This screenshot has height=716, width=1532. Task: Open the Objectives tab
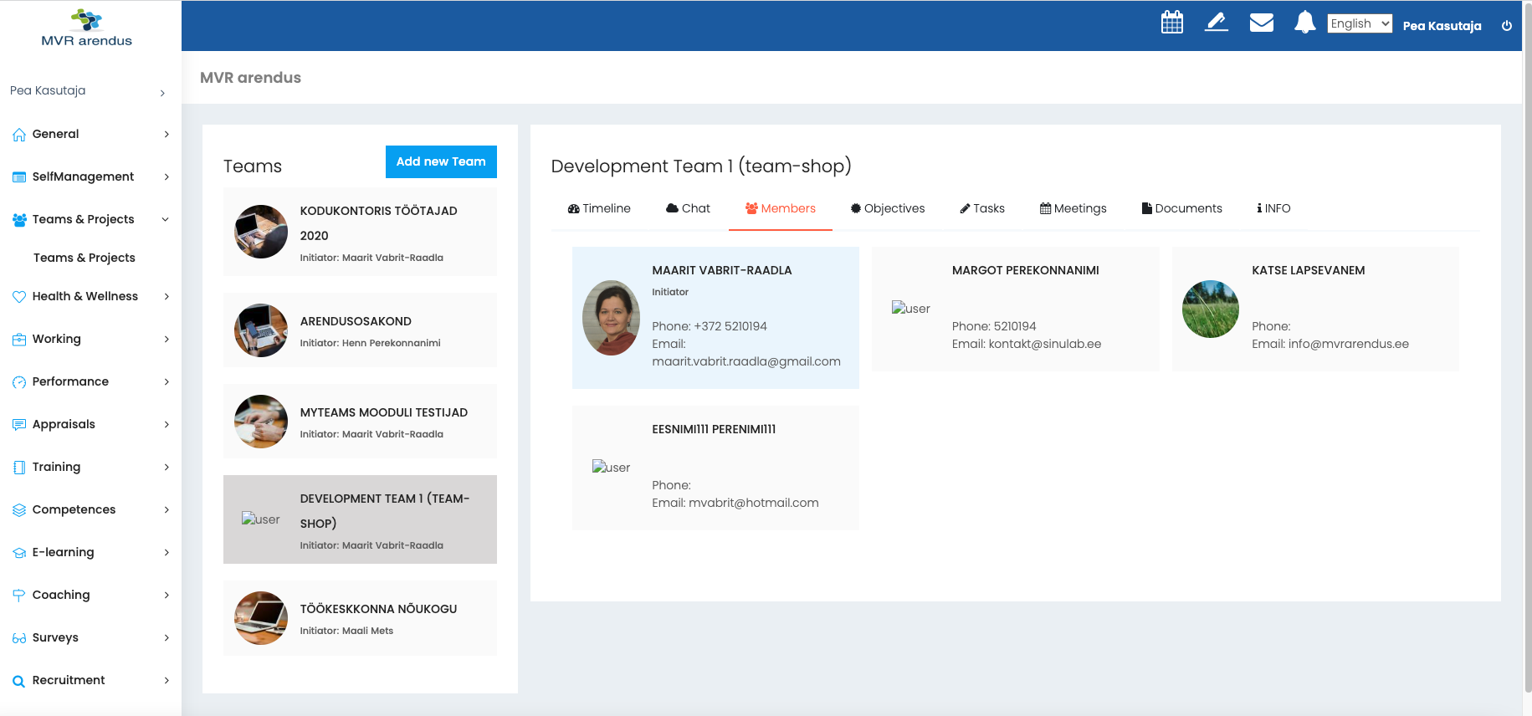coord(888,208)
